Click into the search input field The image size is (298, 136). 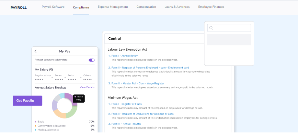tap(229, 28)
